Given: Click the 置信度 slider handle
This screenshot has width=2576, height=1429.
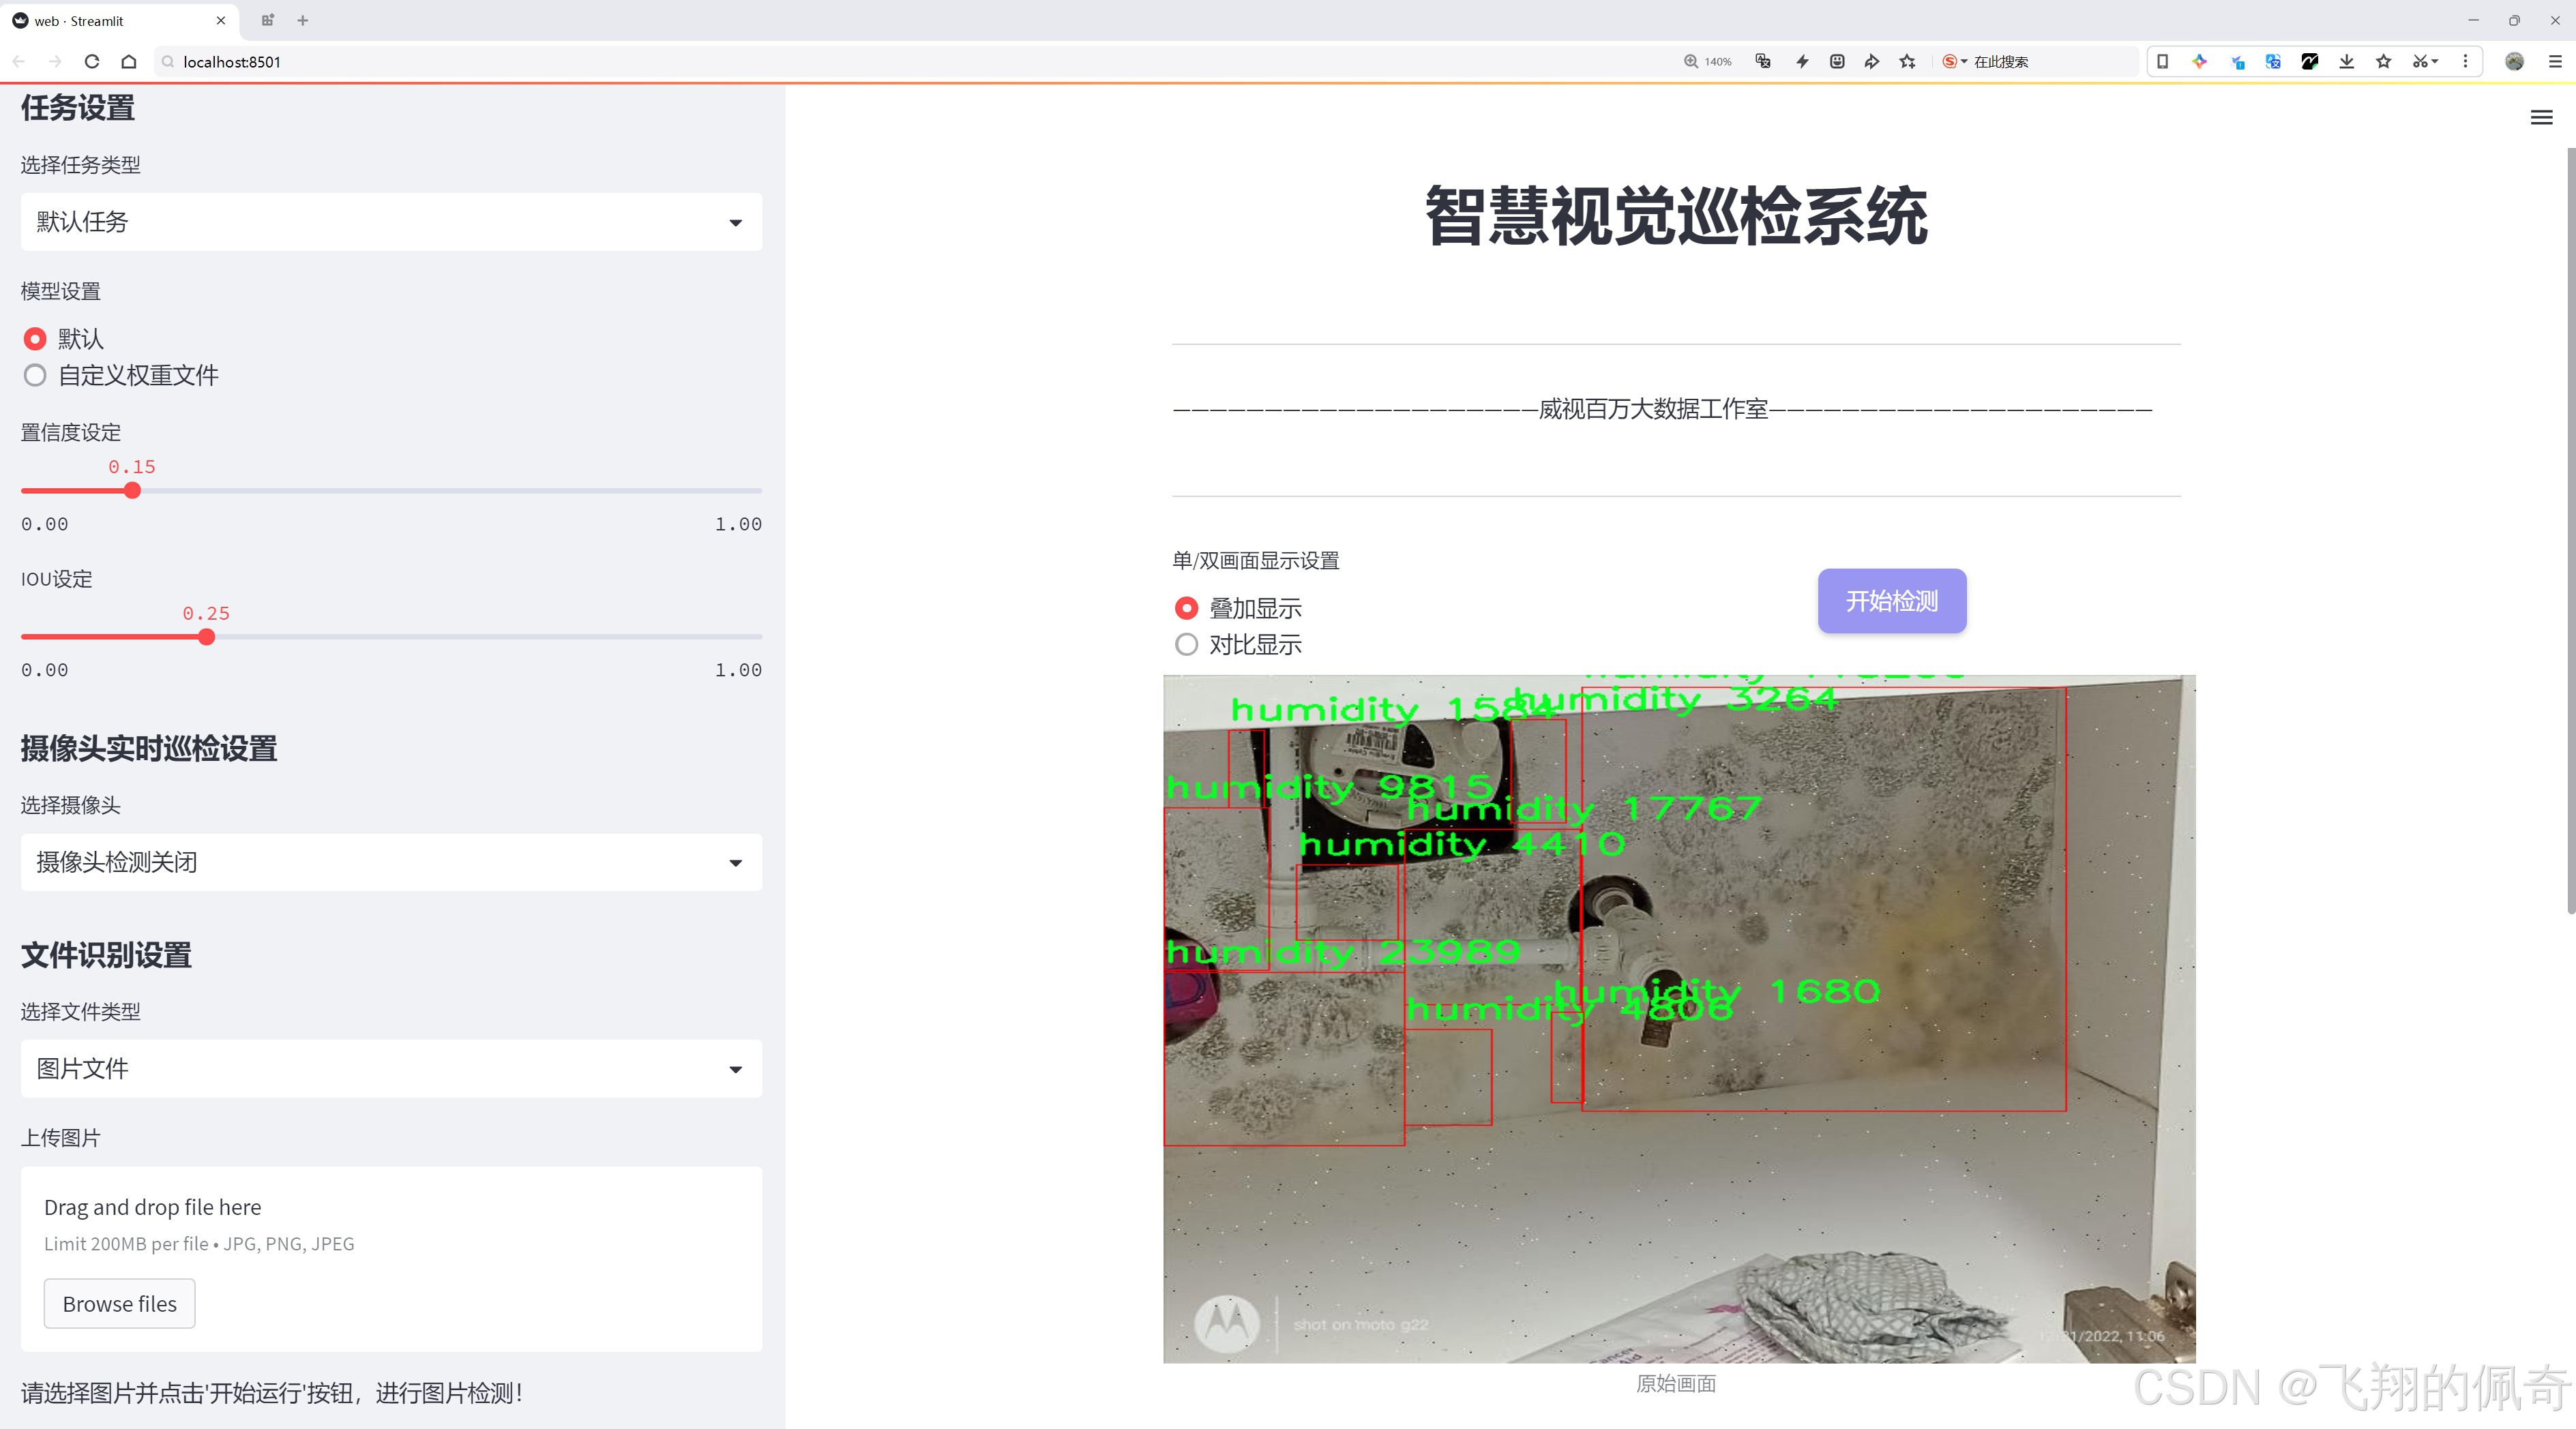Looking at the screenshot, I should [x=132, y=491].
